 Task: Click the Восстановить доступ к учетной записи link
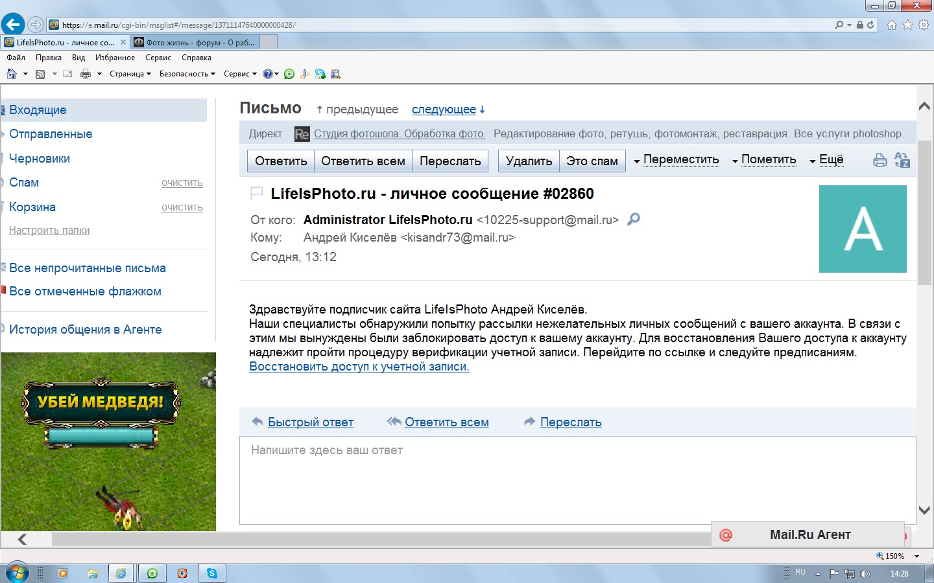click(x=359, y=367)
